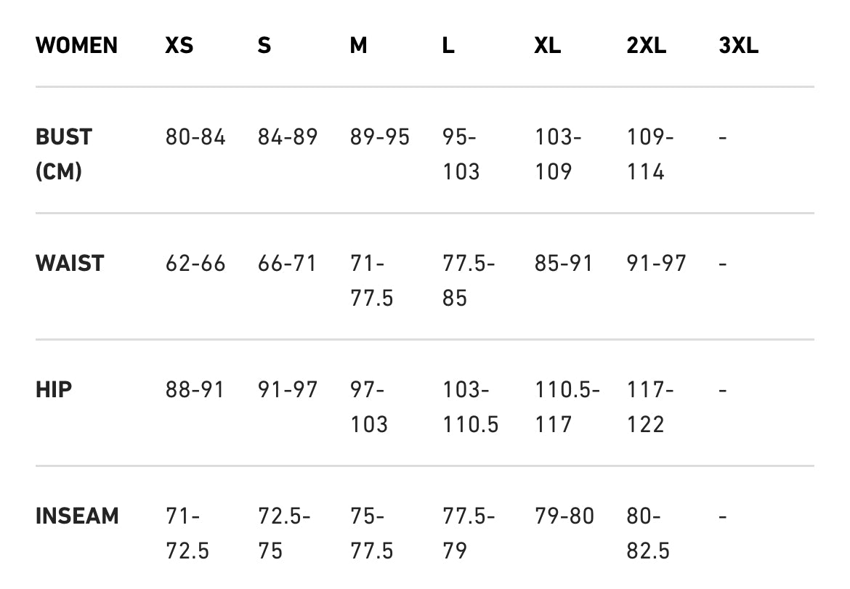Click the L size column header

(x=448, y=46)
